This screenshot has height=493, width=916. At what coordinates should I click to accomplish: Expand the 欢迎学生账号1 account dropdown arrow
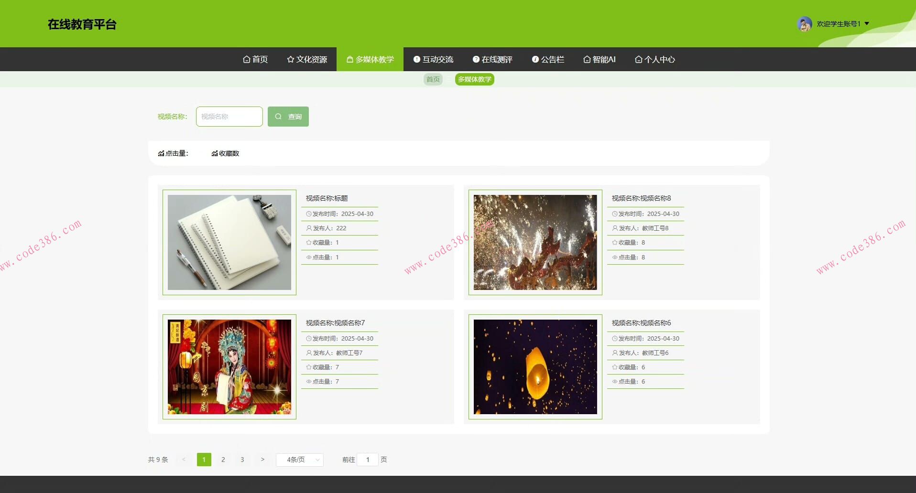(867, 23)
